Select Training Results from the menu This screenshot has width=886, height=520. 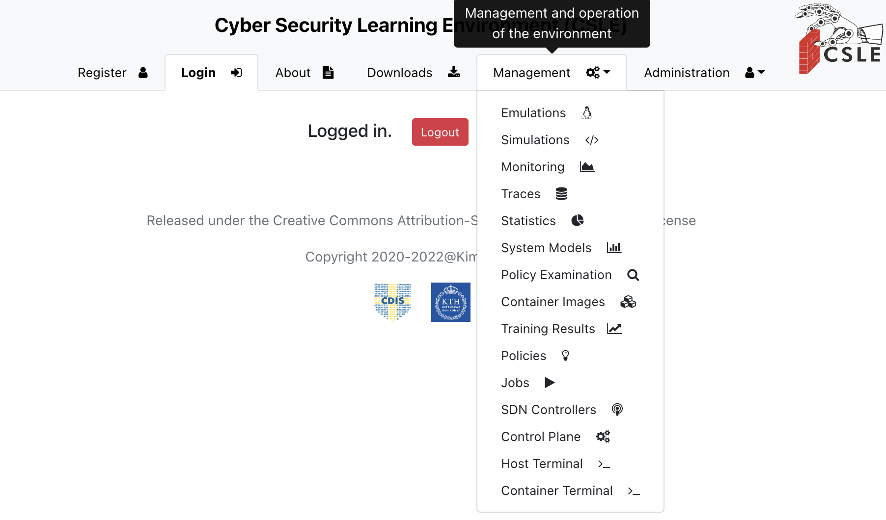548,329
